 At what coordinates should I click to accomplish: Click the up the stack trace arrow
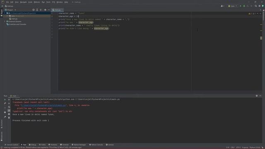(9, 100)
